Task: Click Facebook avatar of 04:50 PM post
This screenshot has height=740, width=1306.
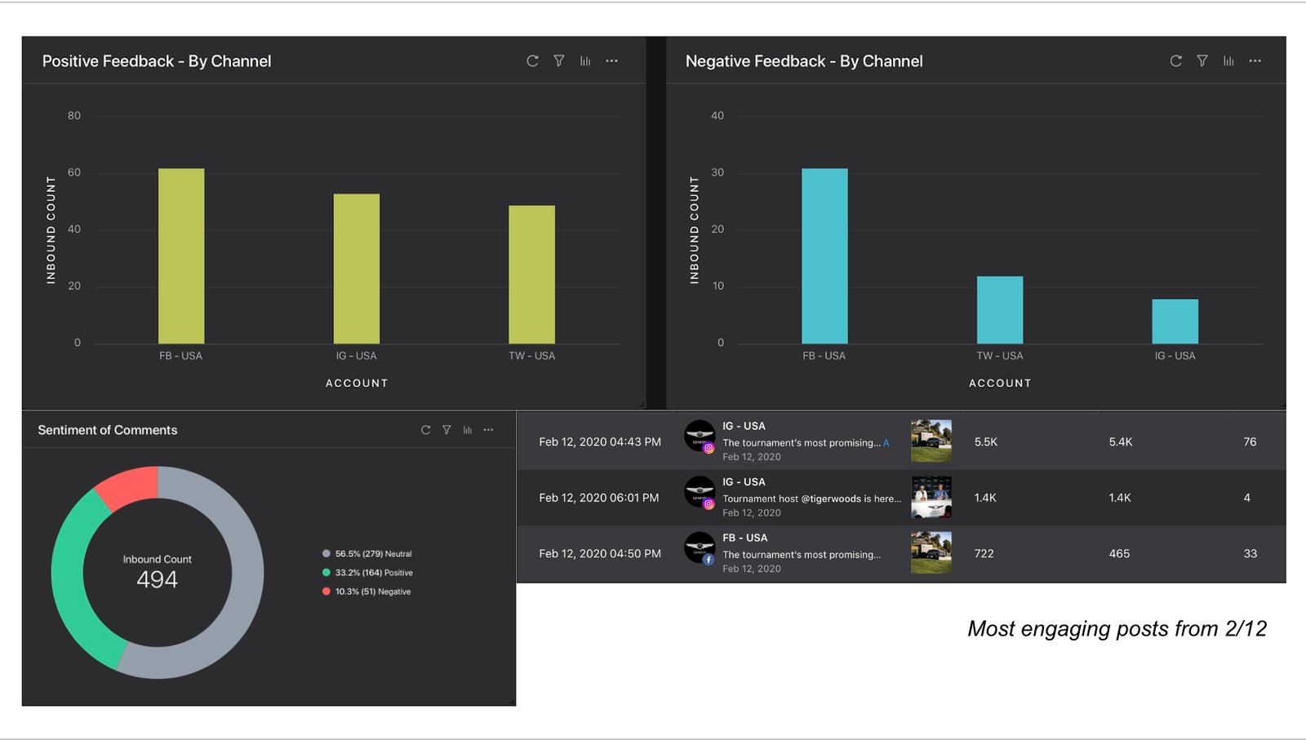Action: point(700,548)
